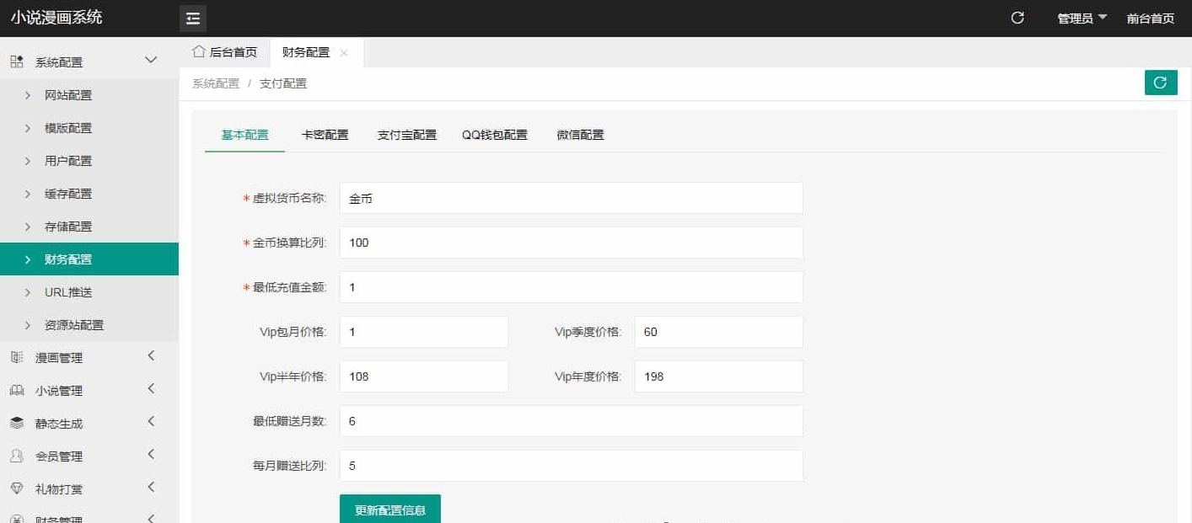The image size is (1192, 523).
Task: Click the 更新配置信息 button
Action: point(390,510)
